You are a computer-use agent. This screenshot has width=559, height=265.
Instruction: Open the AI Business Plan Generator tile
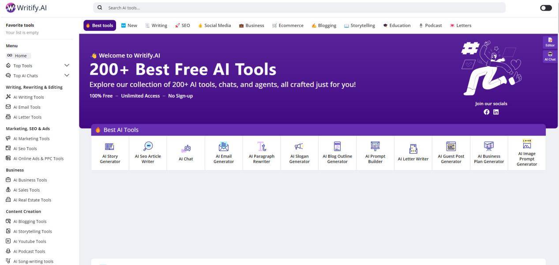point(489,153)
